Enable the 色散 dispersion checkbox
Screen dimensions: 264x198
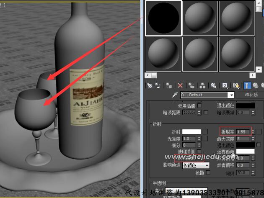point(208,172)
